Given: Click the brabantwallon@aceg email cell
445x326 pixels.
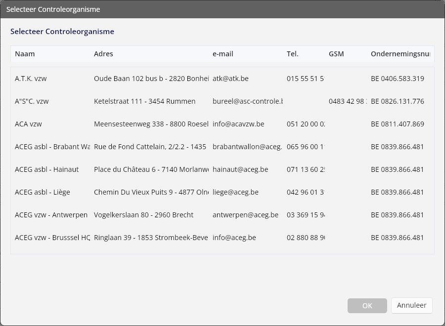Looking at the screenshot, I should coord(247,147).
